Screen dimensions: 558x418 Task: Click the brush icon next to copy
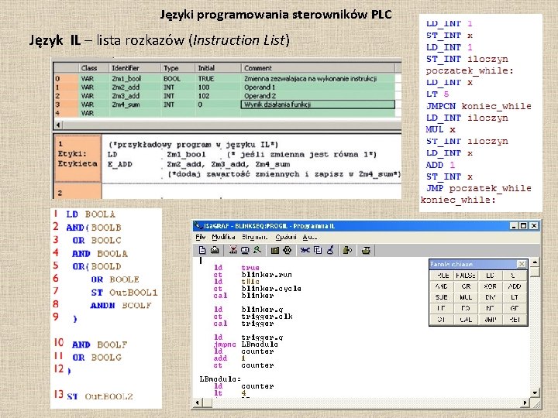point(330,250)
